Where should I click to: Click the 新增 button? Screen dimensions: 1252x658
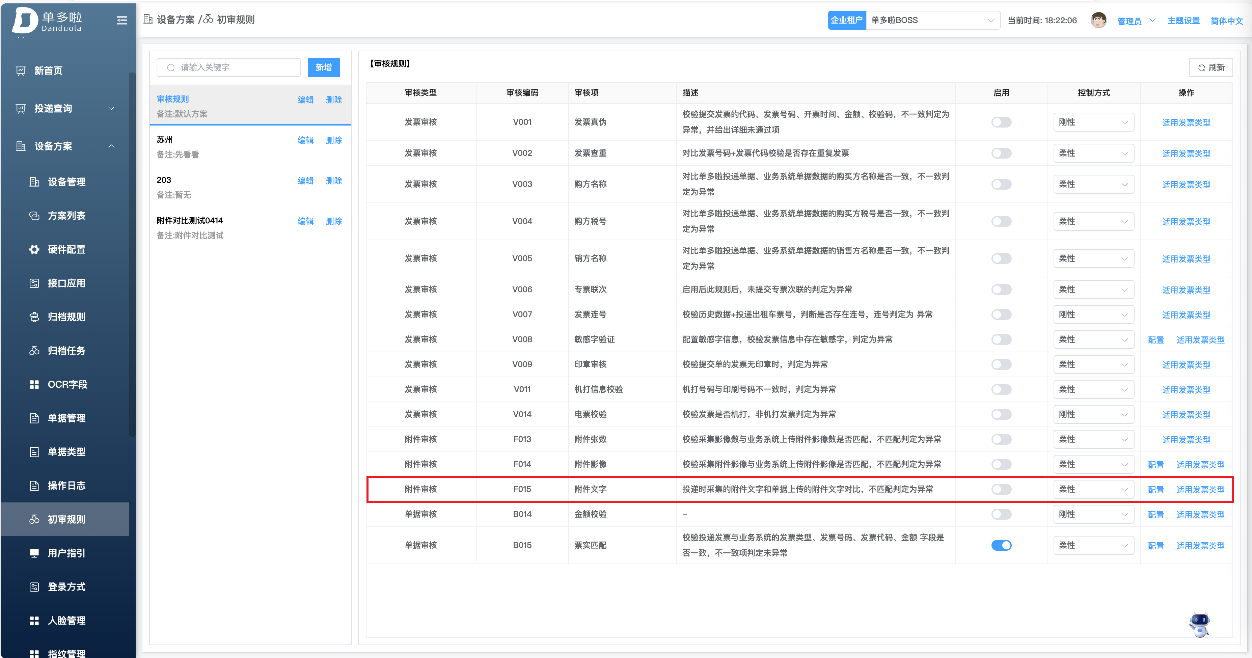(324, 67)
